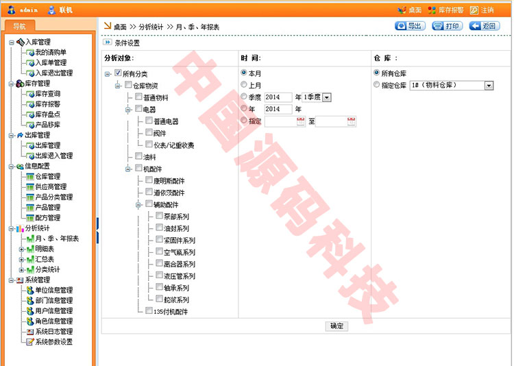The image size is (514, 366).
Task: Click the 配方管理 table icon
Action: pyautogui.click(x=30, y=218)
